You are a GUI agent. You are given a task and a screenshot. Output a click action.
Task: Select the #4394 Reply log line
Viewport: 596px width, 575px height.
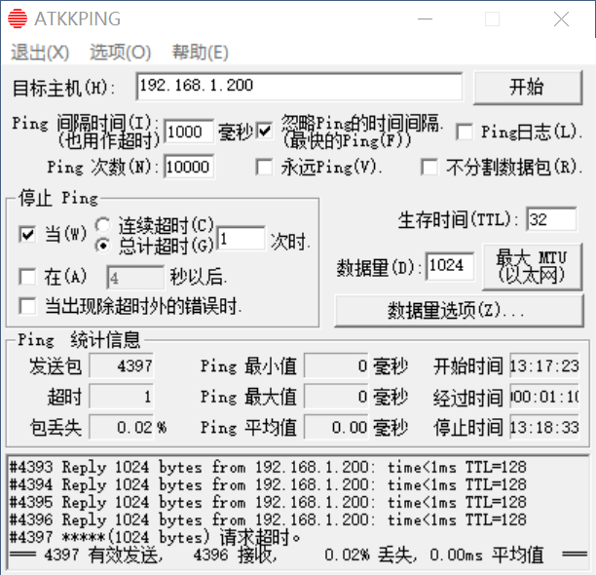pos(268,485)
